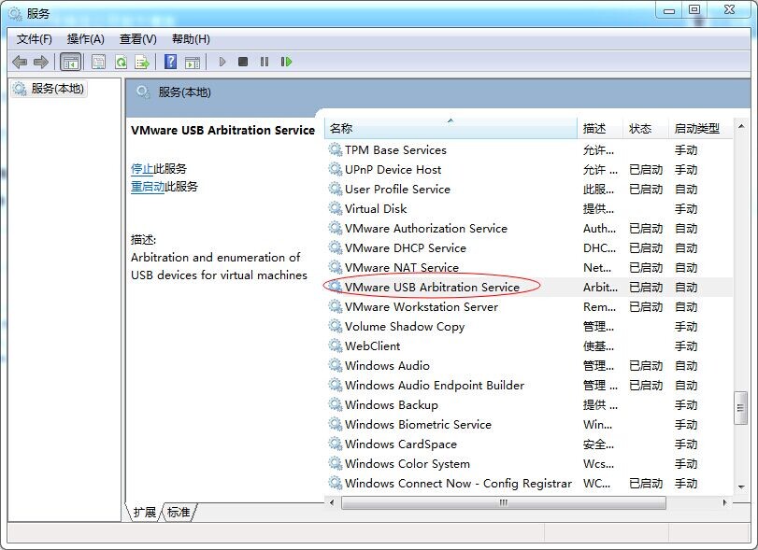
Task: Click the horizontal scrollbar thumb
Action: click(x=504, y=502)
